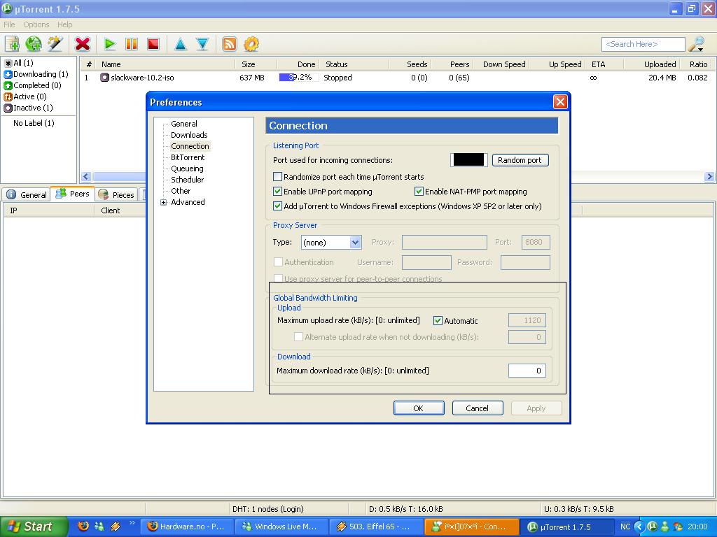717x537 pixels.
Task: Click the slackware-10.2-iso torrent row
Action: click(x=396, y=78)
